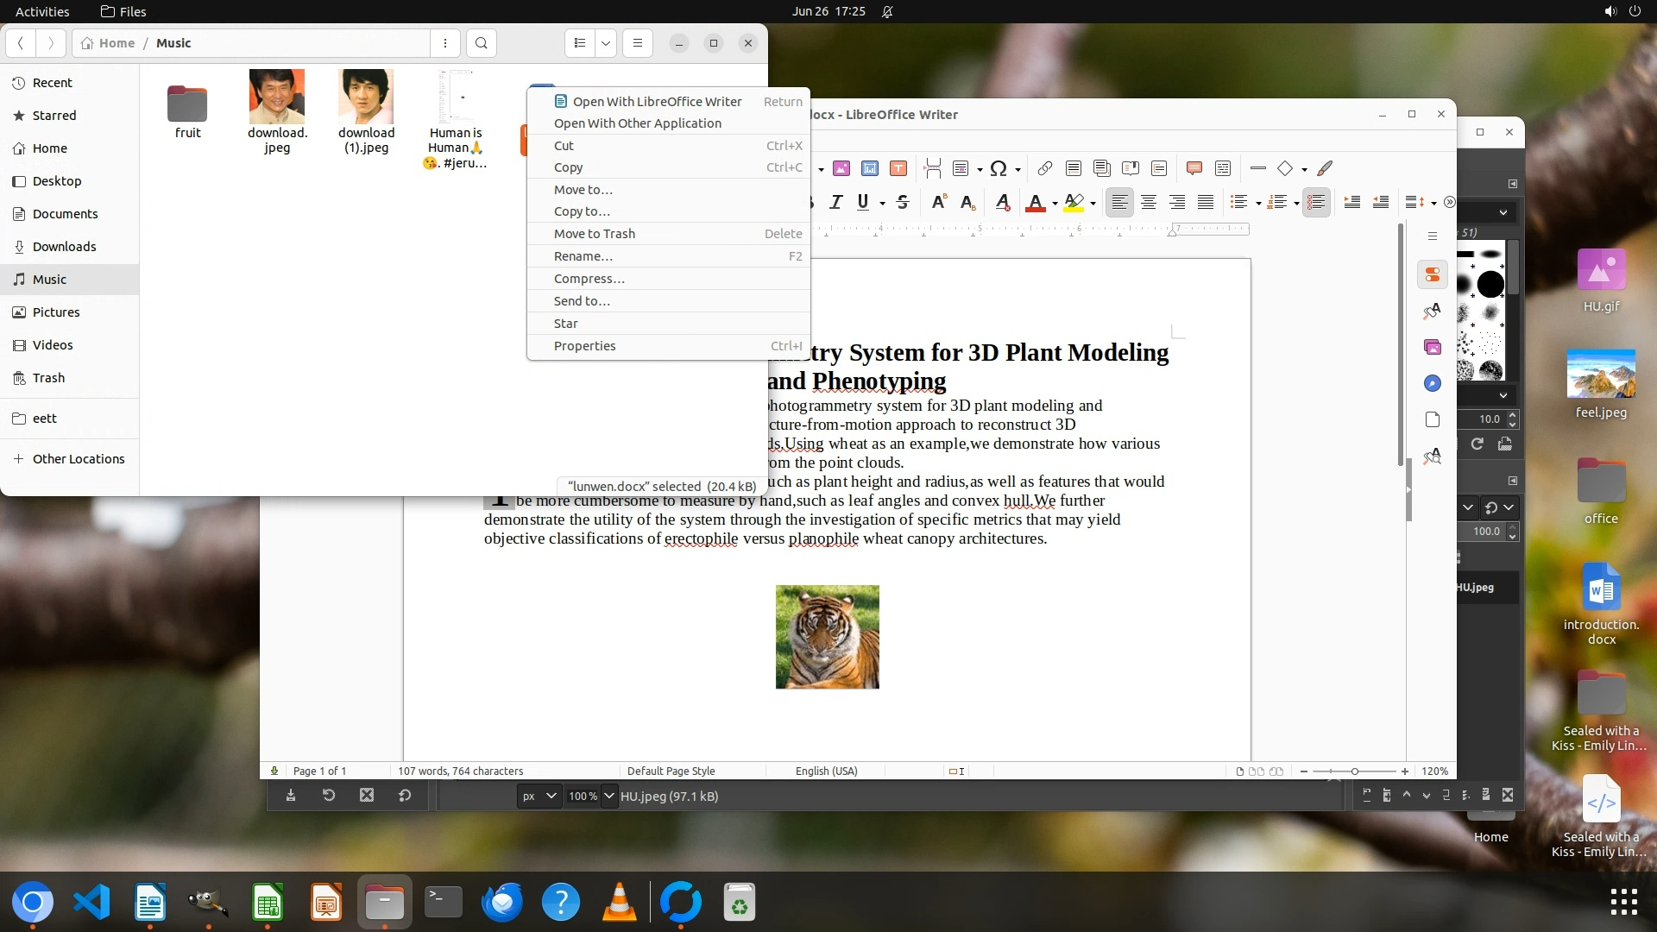Expand the highlighting color dropdown arrow
This screenshot has width=1657, height=932.
click(x=1093, y=204)
